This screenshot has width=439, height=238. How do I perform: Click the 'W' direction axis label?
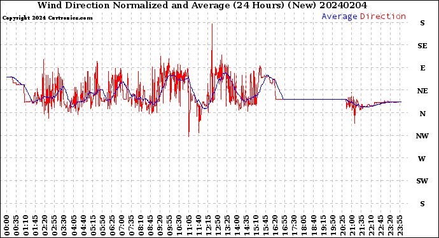pyautogui.click(x=422, y=159)
